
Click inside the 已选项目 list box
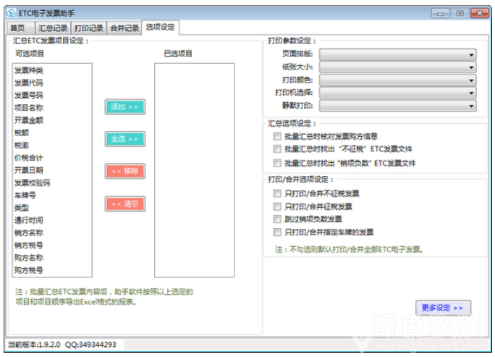coord(195,170)
